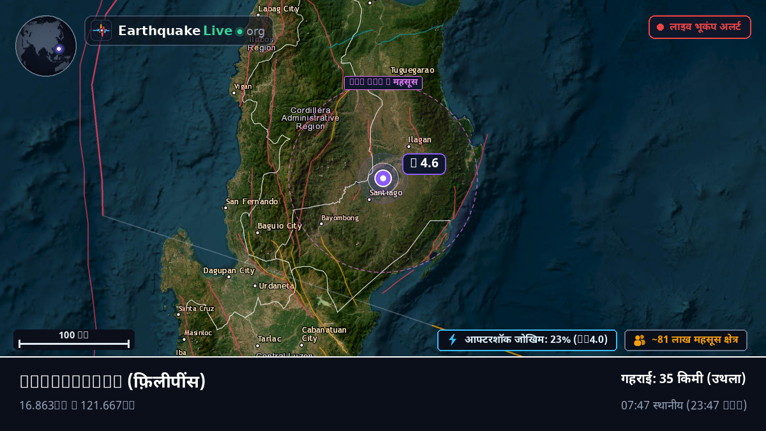Image resolution: width=766 pixels, height=431 pixels.
Task: Click the Masinloc label
Action: (x=198, y=333)
